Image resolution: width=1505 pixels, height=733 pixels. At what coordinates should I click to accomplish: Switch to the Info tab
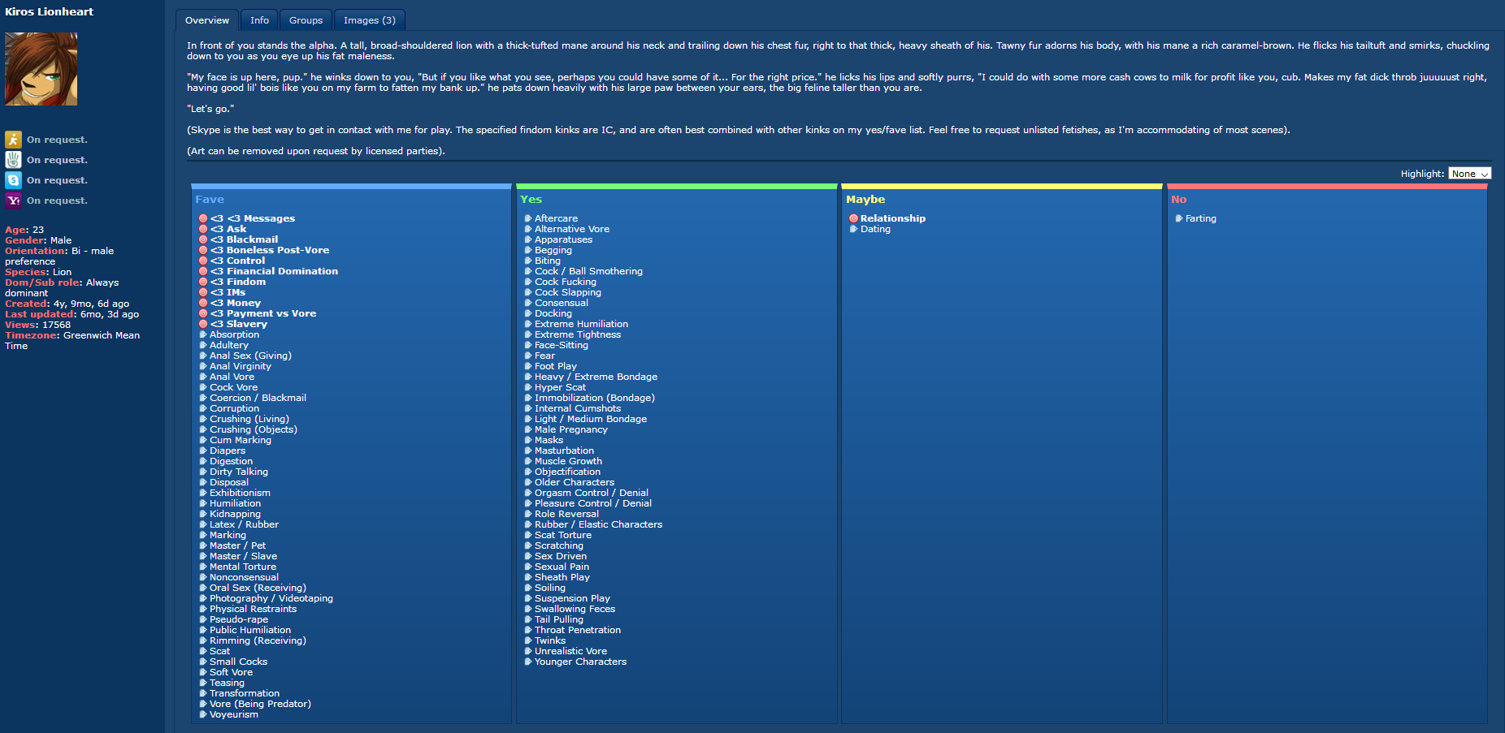260,20
